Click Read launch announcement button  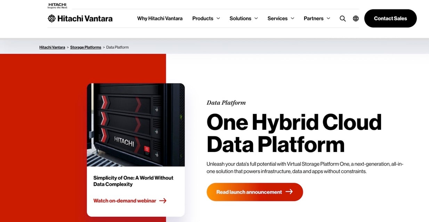pyautogui.click(x=255, y=192)
